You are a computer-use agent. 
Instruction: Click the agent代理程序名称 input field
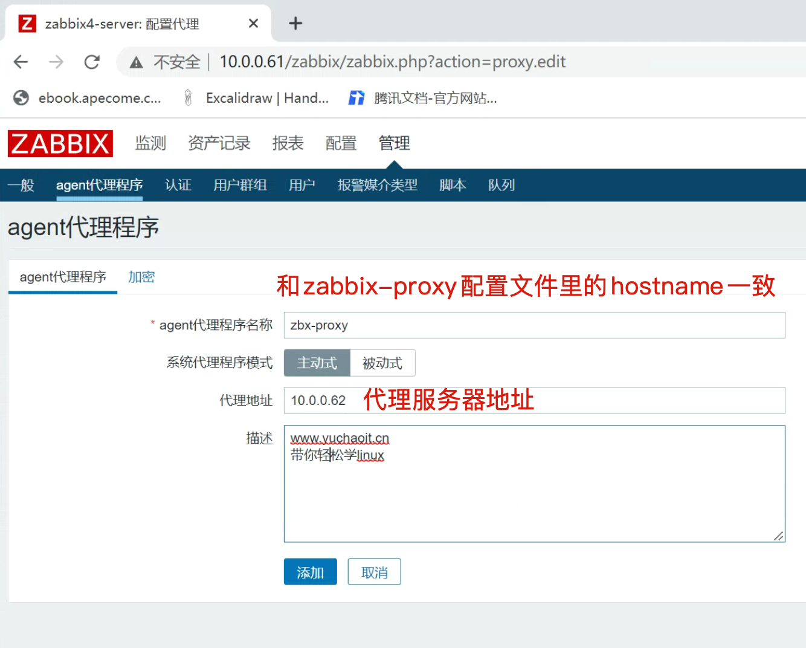point(534,325)
